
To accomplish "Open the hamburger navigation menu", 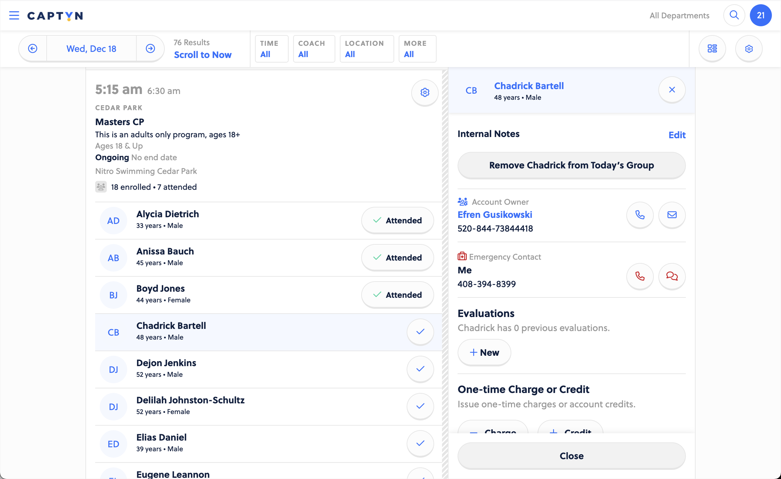I will (x=14, y=15).
